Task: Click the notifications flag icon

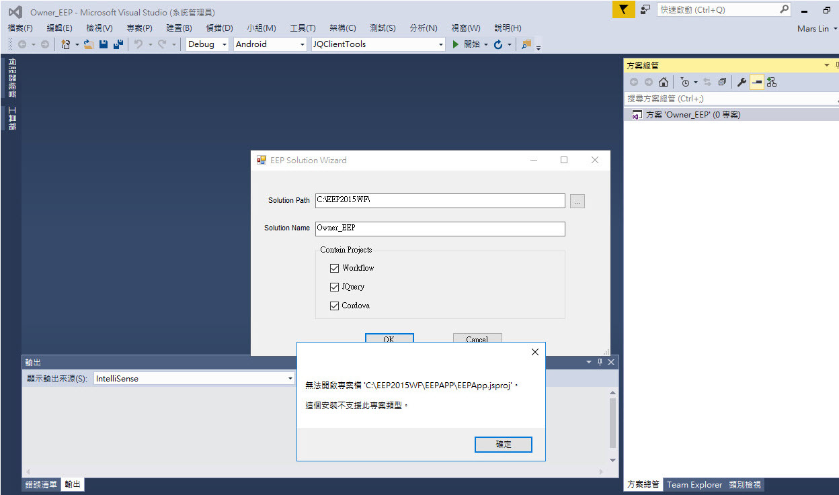Action: click(624, 9)
